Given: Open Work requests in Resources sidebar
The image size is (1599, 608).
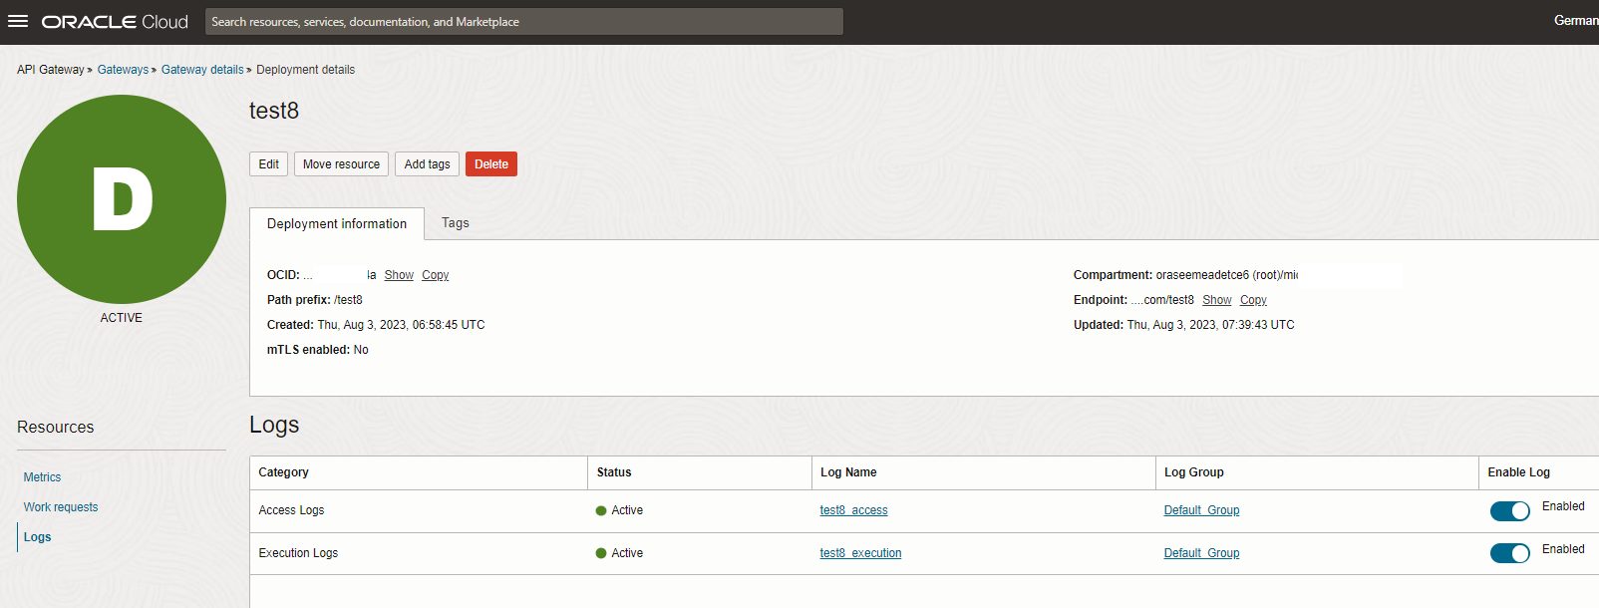Looking at the screenshot, I should click(61, 507).
